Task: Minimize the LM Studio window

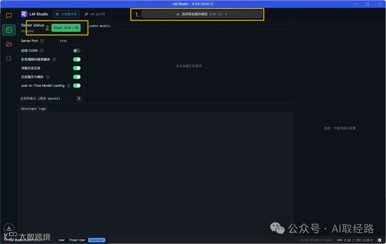Action: (x=355, y=4)
